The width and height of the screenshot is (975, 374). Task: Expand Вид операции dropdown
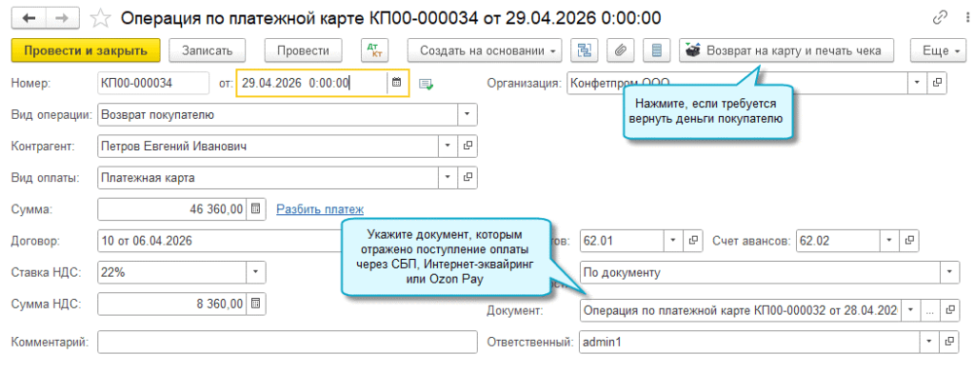467,115
